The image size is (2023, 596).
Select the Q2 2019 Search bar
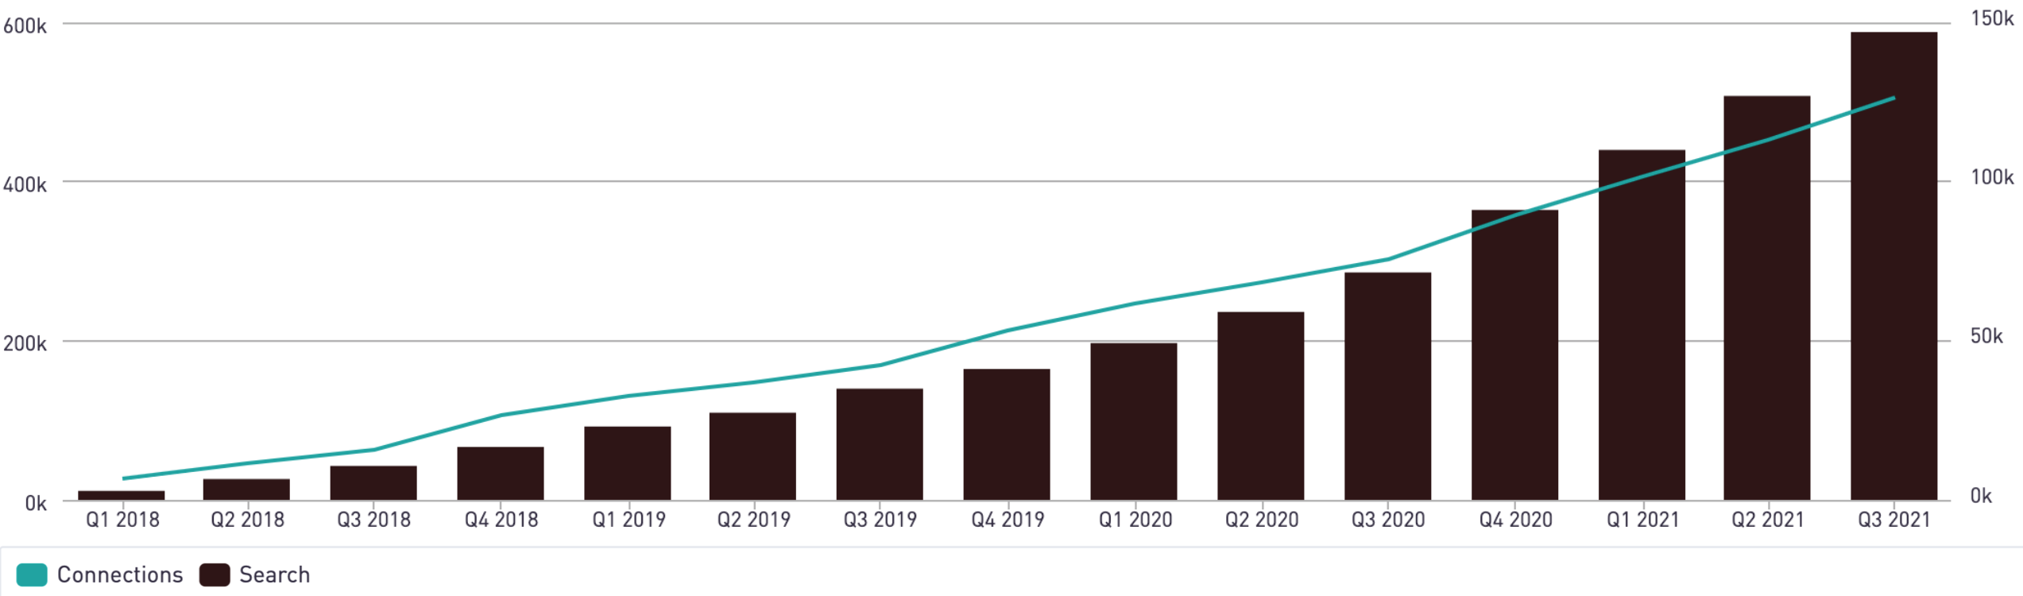click(x=752, y=456)
